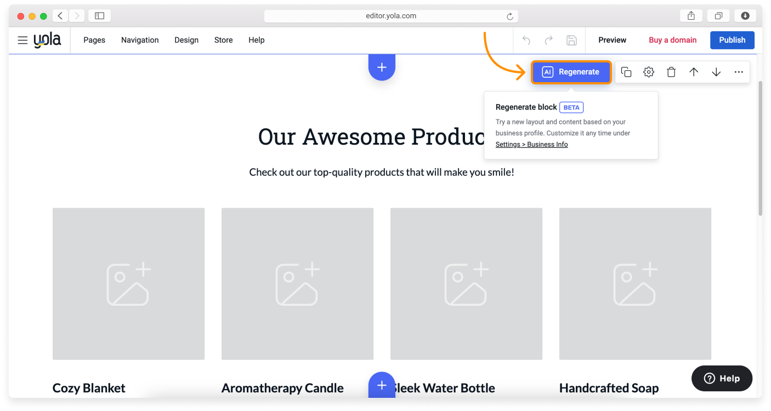This screenshot has width=771, height=411.
Task: Click the save disk icon
Action: (x=571, y=40)
